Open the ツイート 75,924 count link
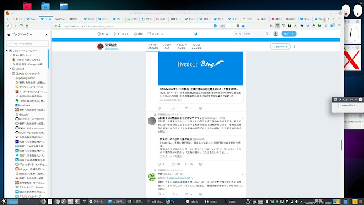Screen dimensions: 364x205 click(x=153, y=47)
